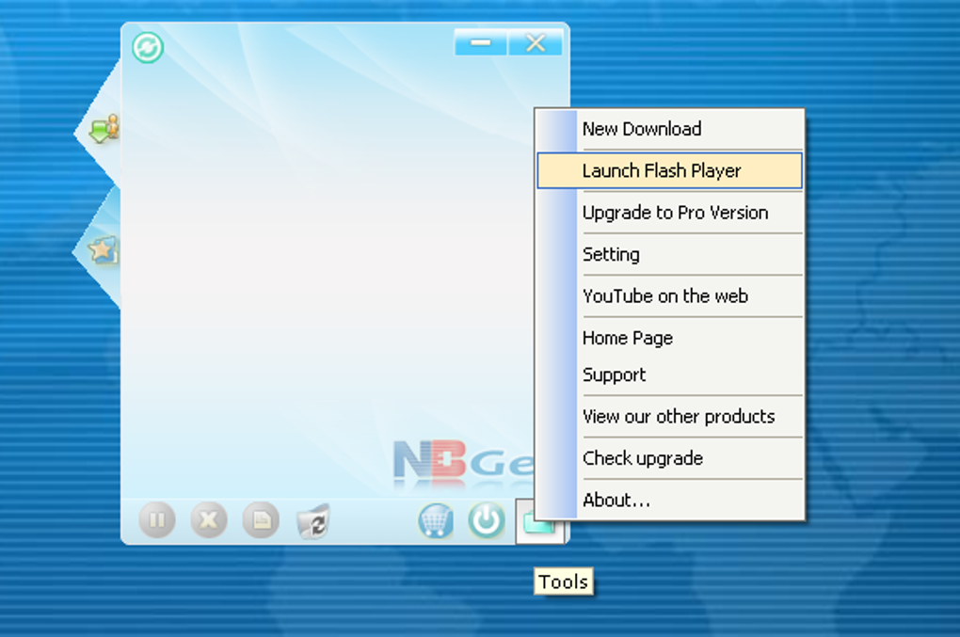Viewport: 960px width, 637px height.
Task: Open Home Page from the menu
Action: click(670, 338)
